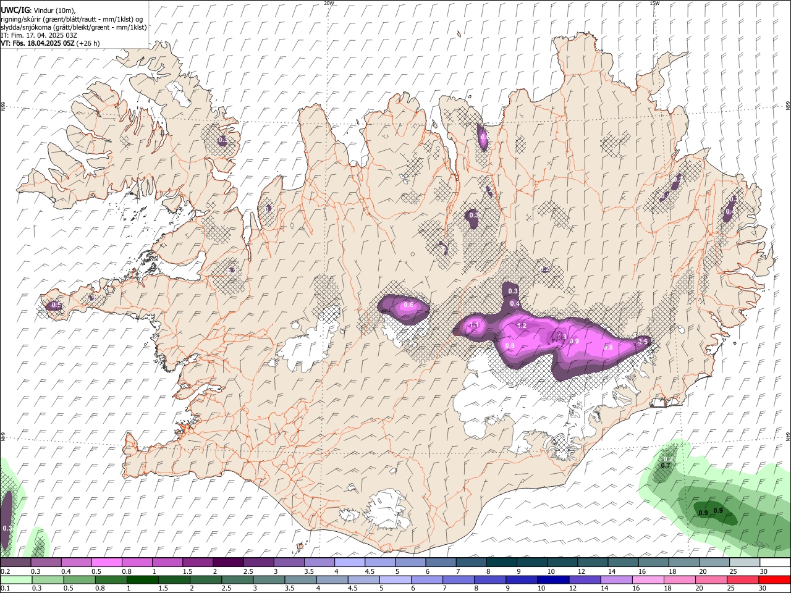Click the '(+26 h)' forecast offset
Screen dimensions: 791x593
click(x=88, y=43)
